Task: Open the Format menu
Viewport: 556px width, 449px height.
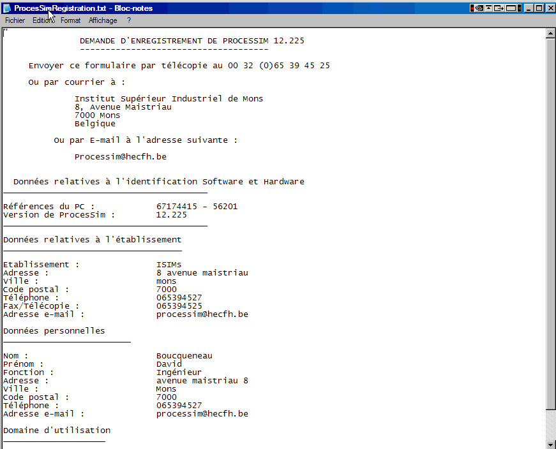Action: pyautogui.click(x=71, y=20)
